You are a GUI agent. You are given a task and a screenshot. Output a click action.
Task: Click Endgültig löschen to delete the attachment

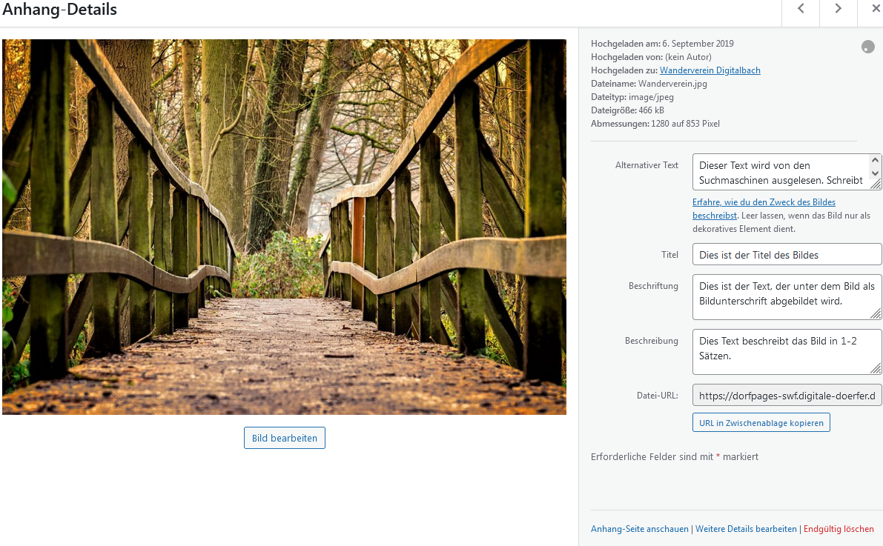(x=839, y=529)
